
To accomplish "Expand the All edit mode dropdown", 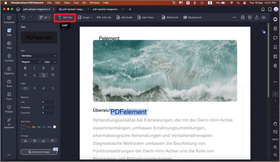I will pos(45,17).
